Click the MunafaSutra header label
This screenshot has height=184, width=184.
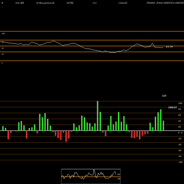(45, 3)
